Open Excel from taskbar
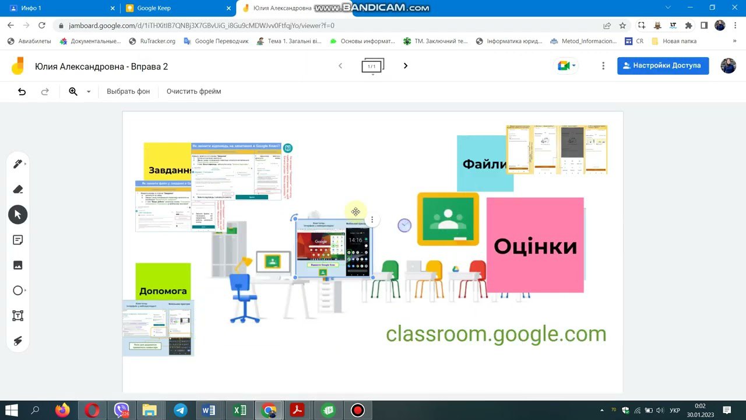The width and height of the screenshot is (746, 420). click(x=240, y=410)
